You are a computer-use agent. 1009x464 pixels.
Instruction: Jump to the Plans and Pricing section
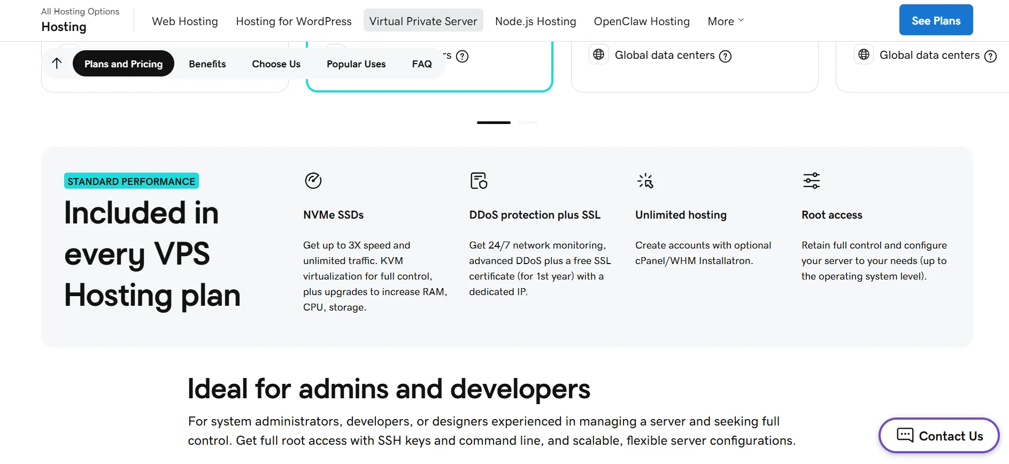click(124, 64)
